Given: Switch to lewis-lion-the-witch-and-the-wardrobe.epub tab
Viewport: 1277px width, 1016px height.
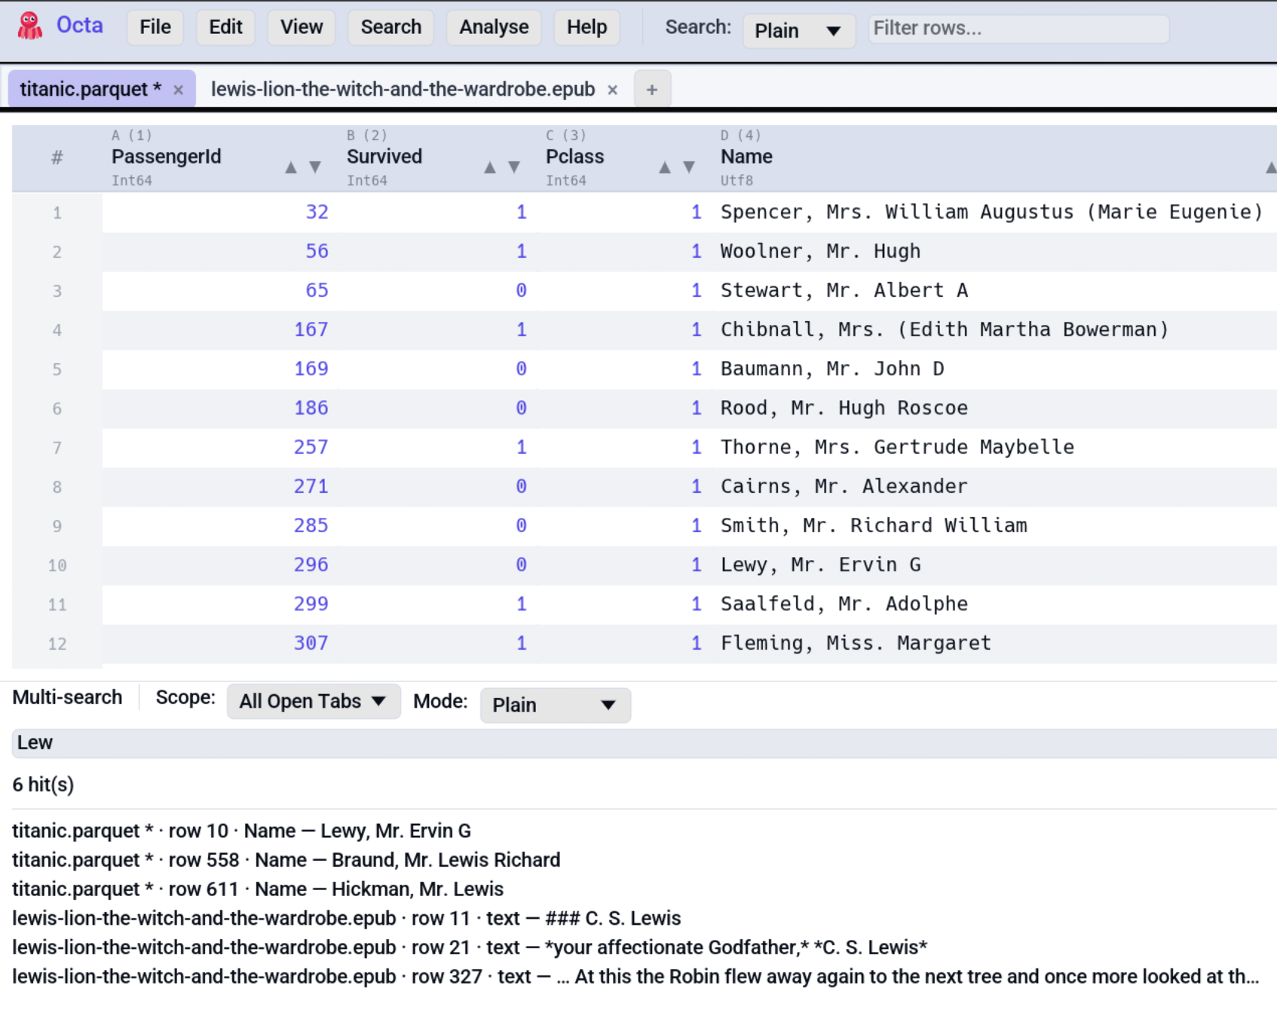Looking at the screenshot, I should 403,89.
